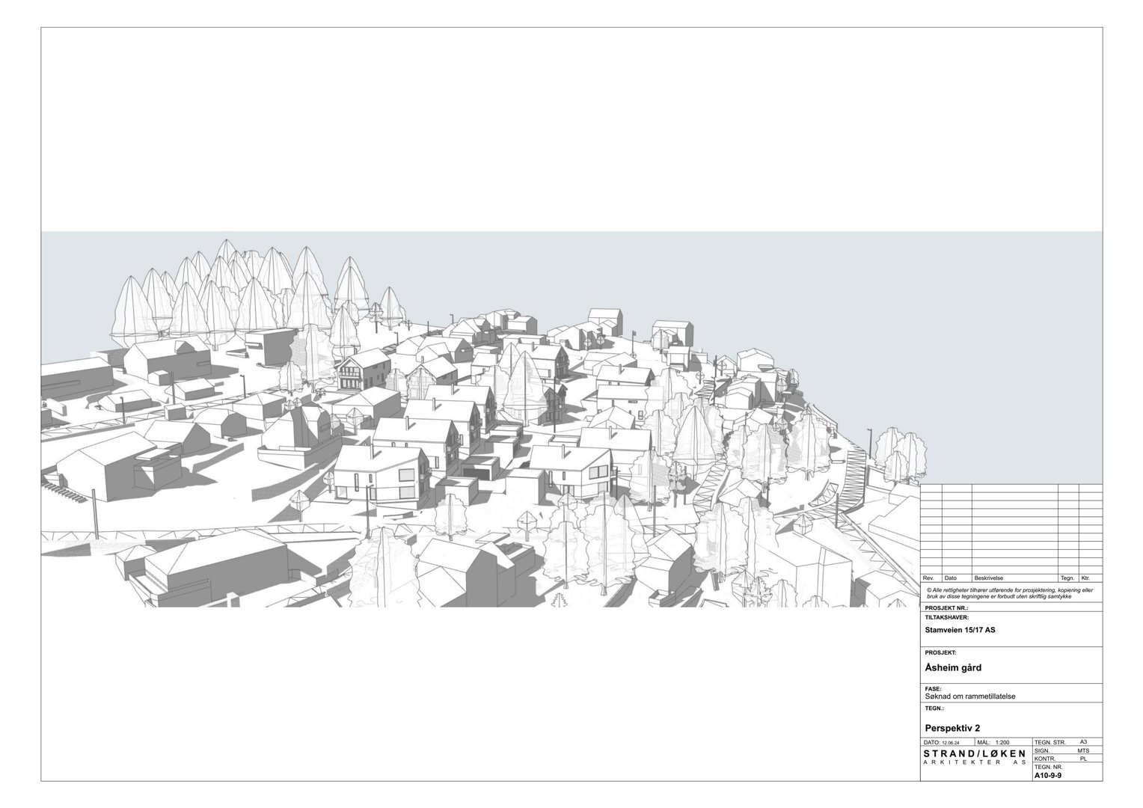Click the Ktr. column header

coord(1087,578)
